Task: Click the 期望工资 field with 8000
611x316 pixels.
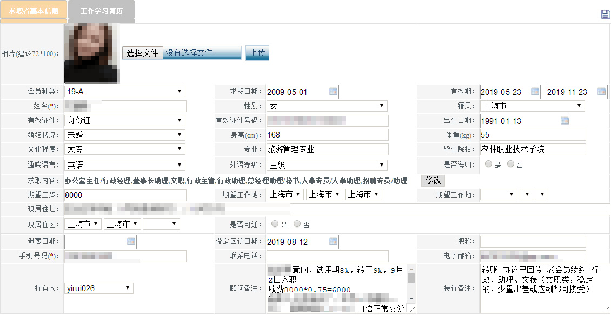Action: point(125,195)
